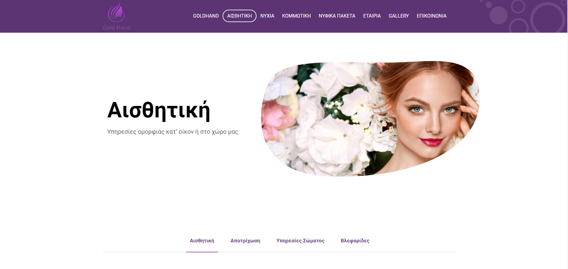
Task: Open the Βλεφαρίδες tab
Action: pyautogui.click(x=355, y=241)
